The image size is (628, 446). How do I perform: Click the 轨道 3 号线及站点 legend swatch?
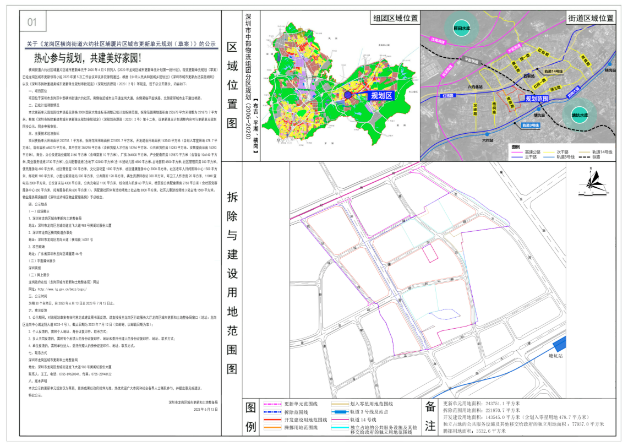[340, 412]
